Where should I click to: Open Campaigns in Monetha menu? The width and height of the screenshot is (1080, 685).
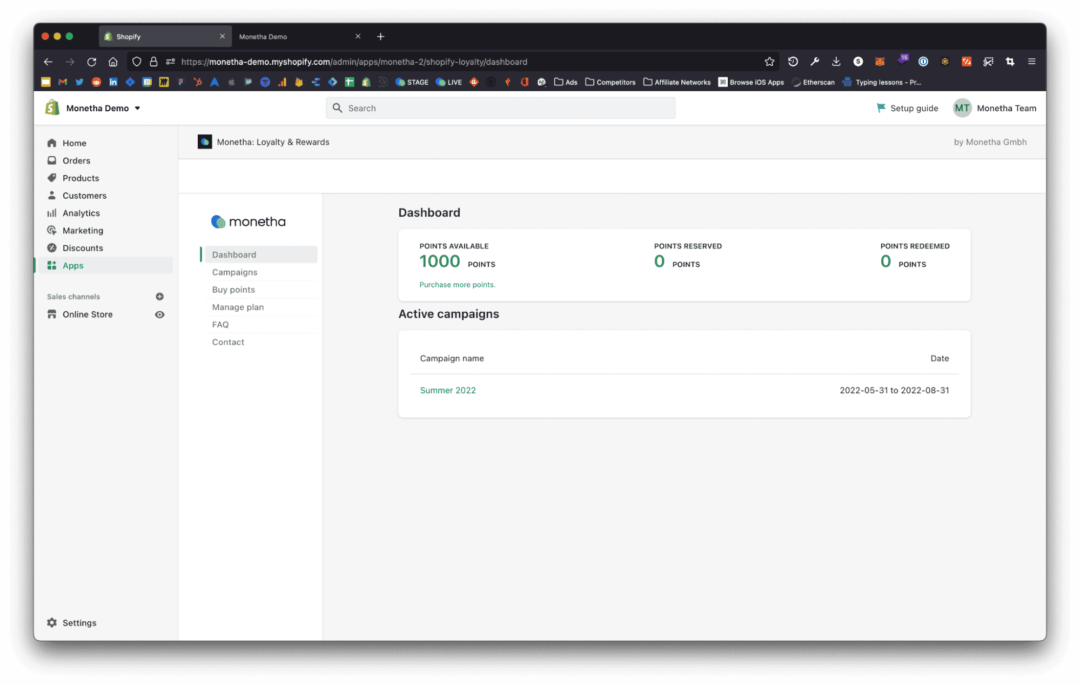coord(261,272)
